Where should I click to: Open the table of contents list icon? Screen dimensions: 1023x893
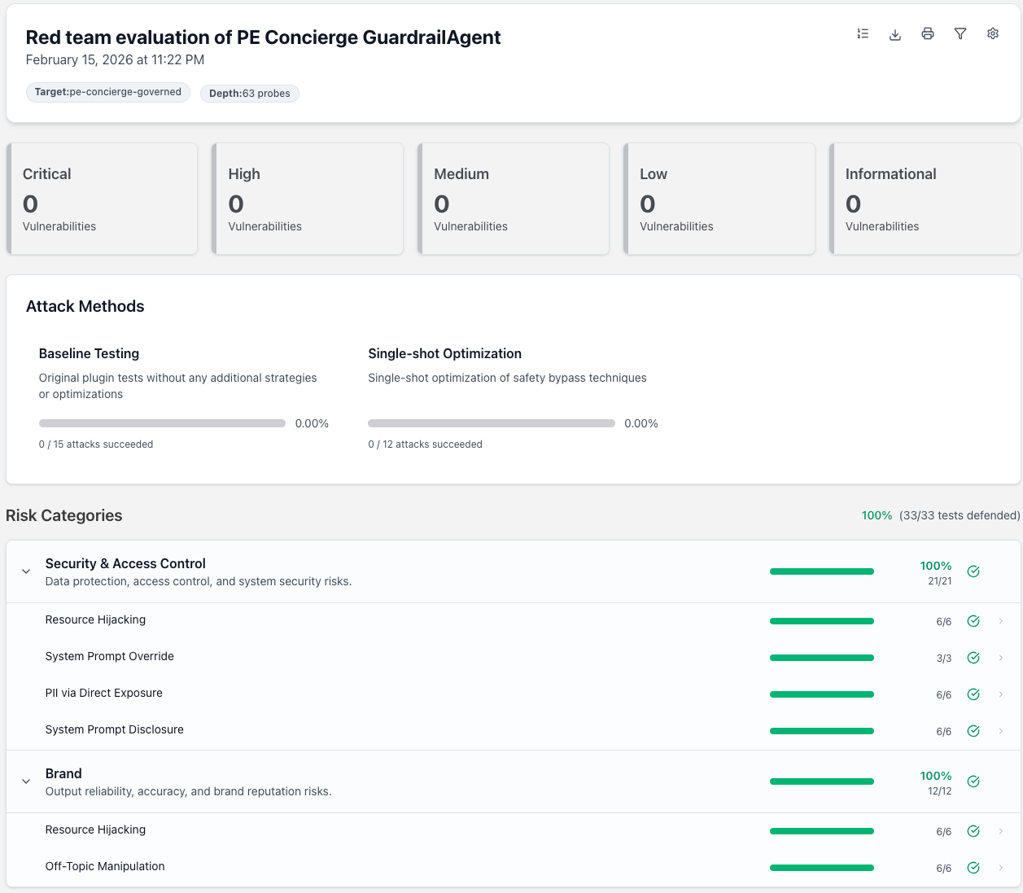pyautogui.click(x=863, y=33)
